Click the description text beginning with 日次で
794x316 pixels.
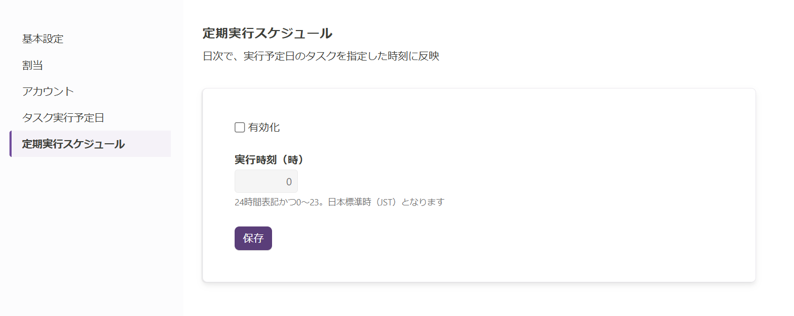pyautogui.click(x=321, y=56)
